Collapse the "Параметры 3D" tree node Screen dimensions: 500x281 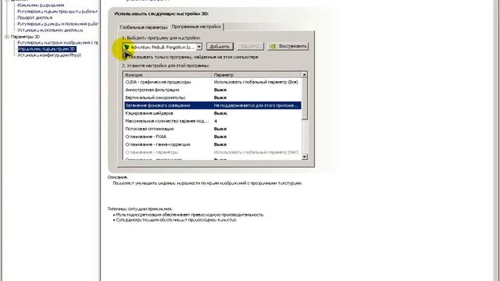[7, 37]
